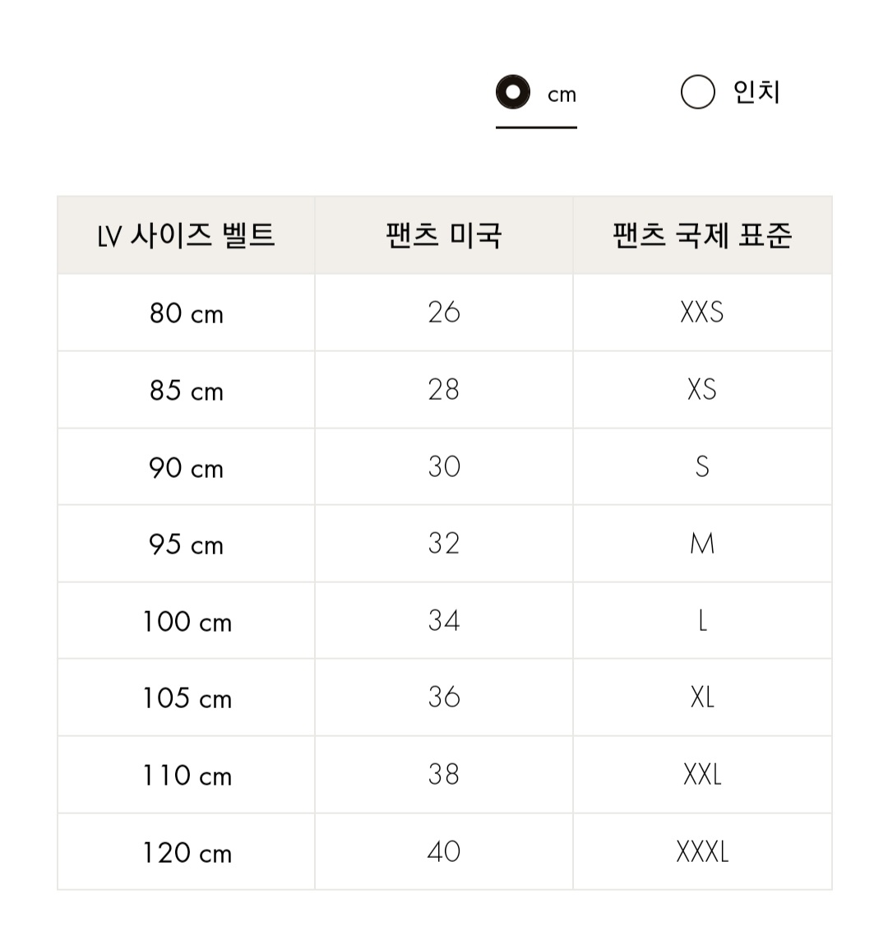
Task: Click US pants size 32 cell
Action: tap(444, 544)
